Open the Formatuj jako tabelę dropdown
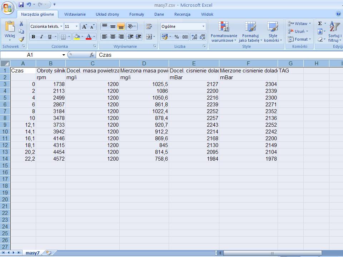 click(250, 32)
